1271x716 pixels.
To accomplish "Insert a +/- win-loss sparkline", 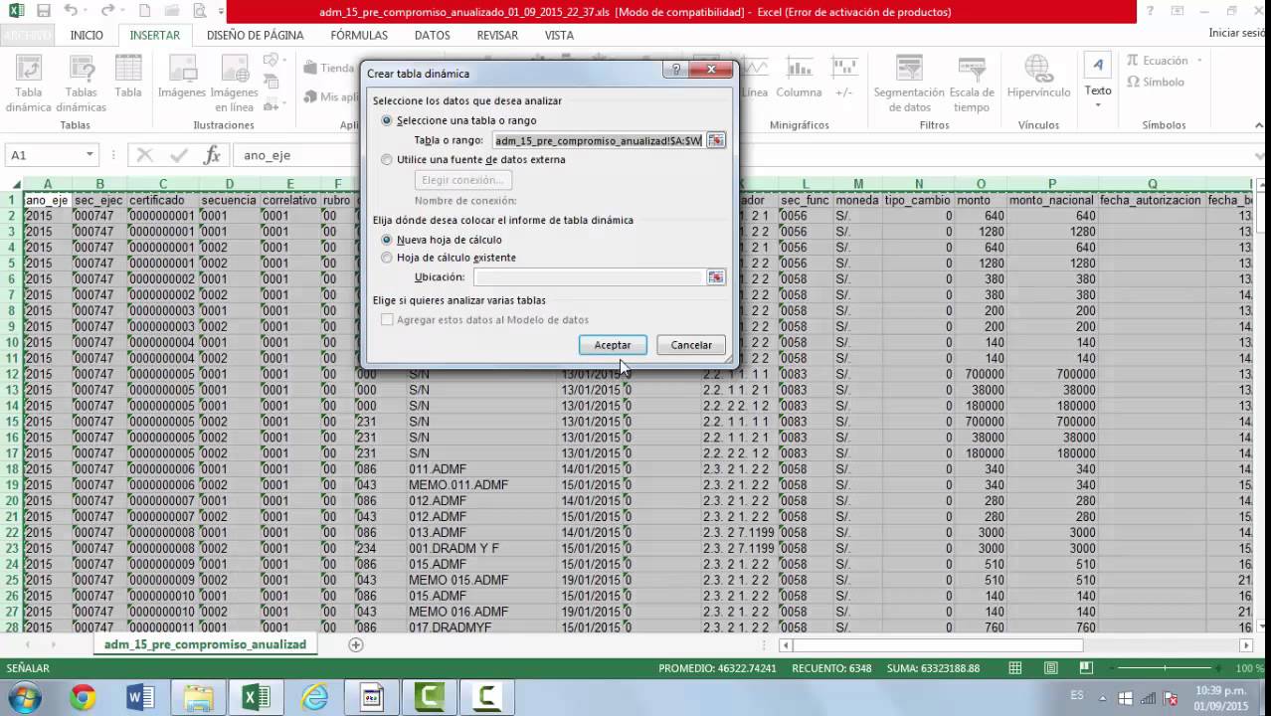I will [843, 77].
